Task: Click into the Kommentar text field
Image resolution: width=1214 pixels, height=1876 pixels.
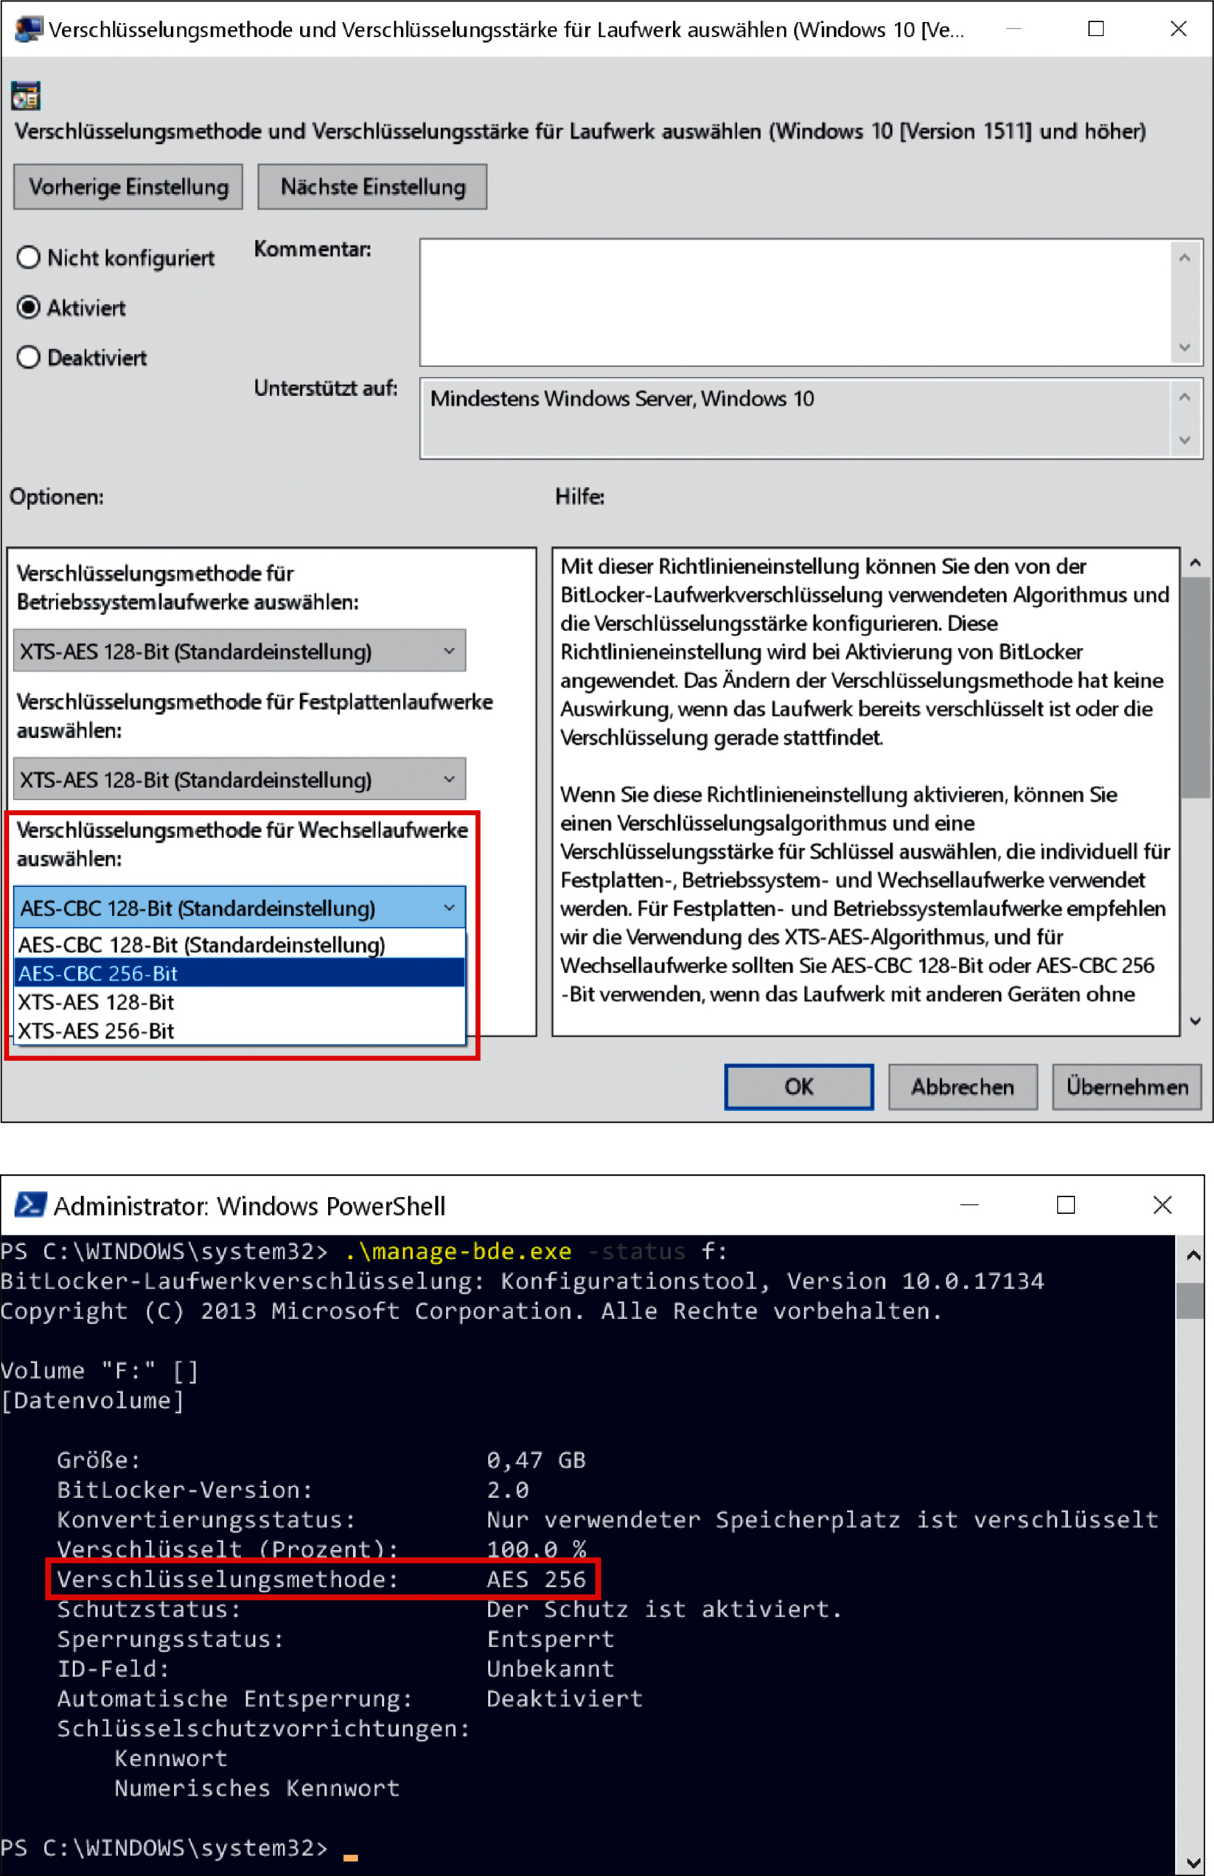Action: [x=795, y=303]
